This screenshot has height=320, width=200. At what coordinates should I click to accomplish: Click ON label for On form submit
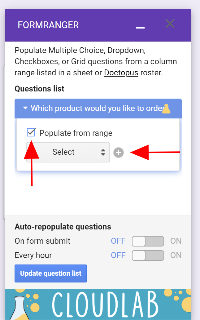coord(176,241)
